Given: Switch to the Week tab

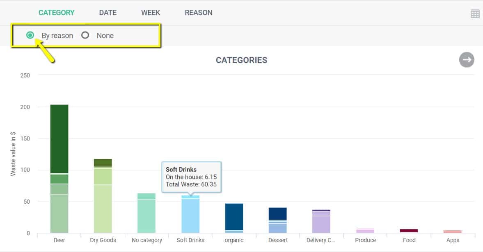Looking at the screenshot, I should click(x=151, y=13).
